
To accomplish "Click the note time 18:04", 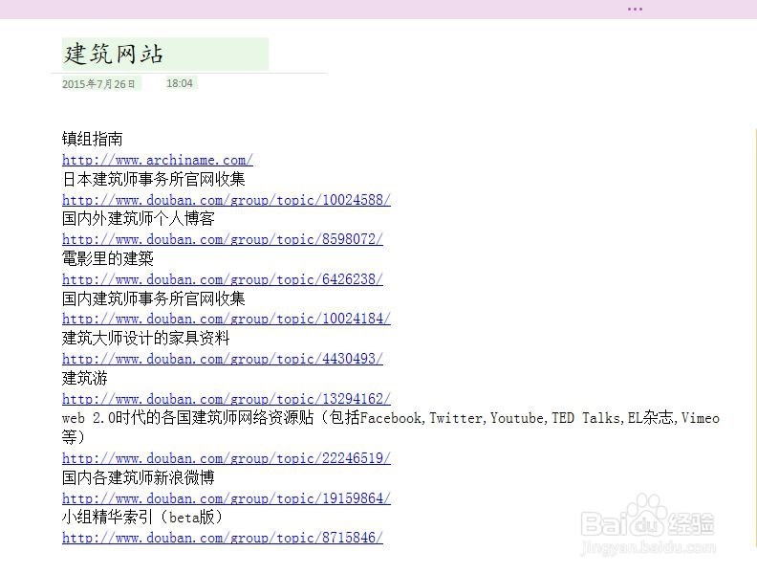I will click(180, 83).
